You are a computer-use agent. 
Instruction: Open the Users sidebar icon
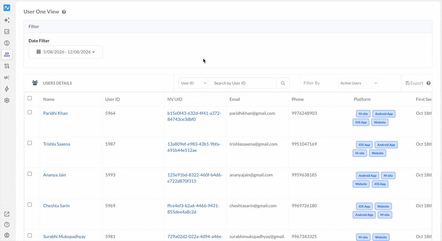point(7,55)
